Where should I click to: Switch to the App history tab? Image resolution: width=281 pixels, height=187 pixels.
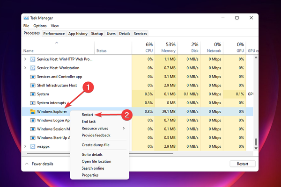coord(78,34)
